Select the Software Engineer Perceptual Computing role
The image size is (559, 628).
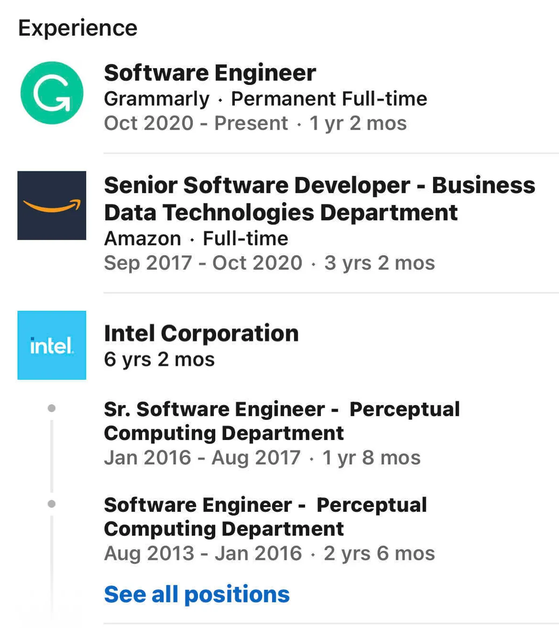265,516
